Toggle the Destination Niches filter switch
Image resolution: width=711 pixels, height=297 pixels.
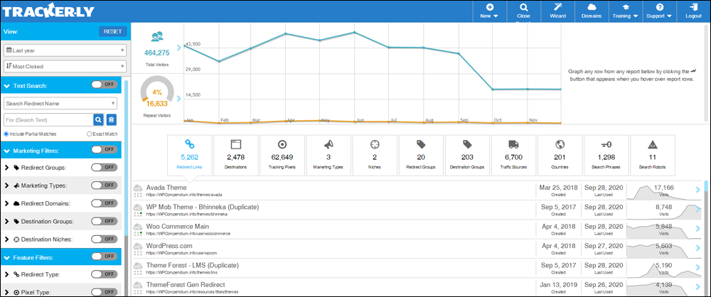[105, 239]
